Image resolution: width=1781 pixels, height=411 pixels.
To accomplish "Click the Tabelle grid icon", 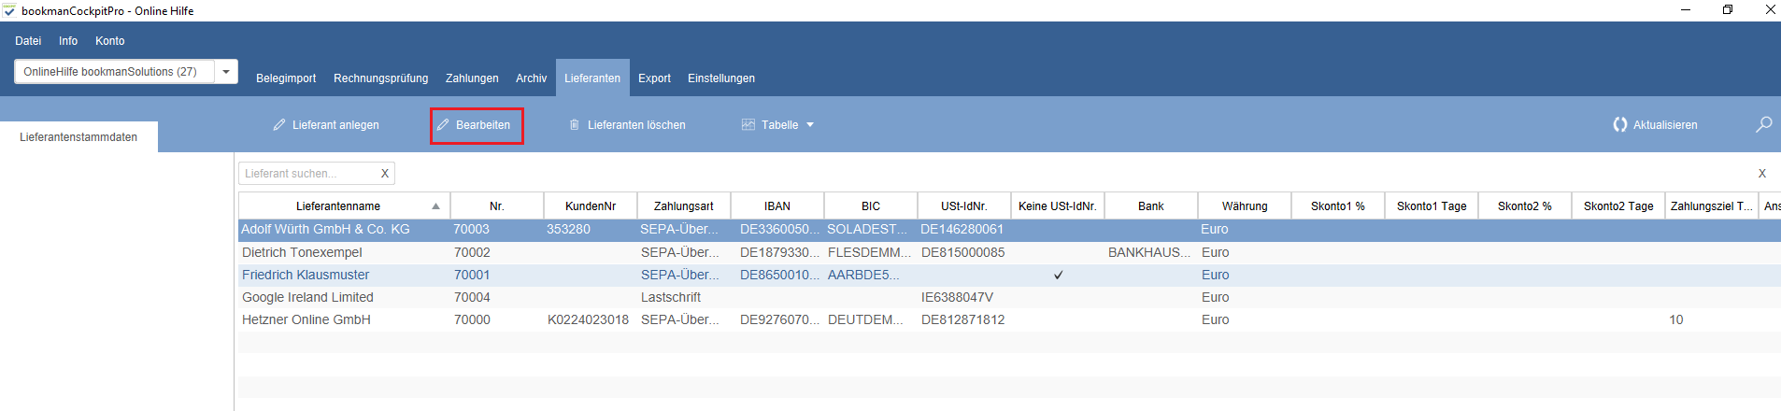I will 748,124.
